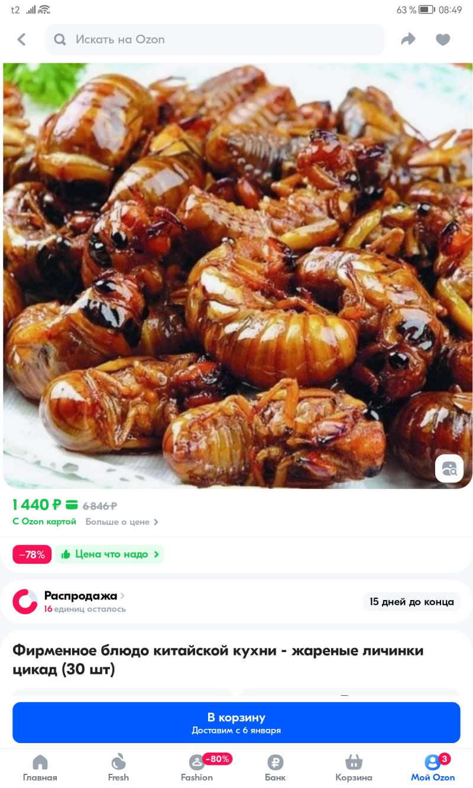Tap the -78% discount badge
473x788 pixels.
pyautogui.click(x=32, y=554)
